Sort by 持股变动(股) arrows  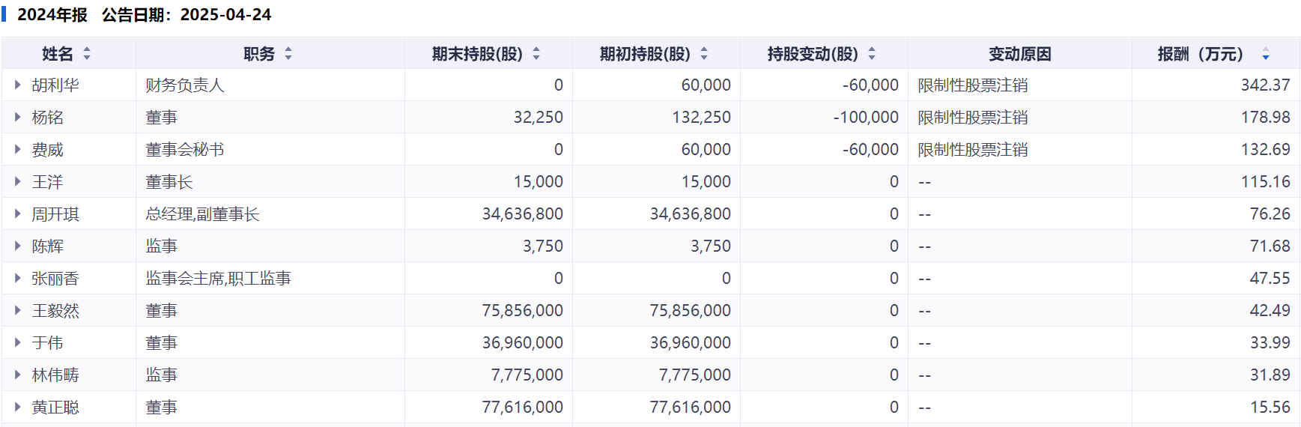click(x=872, y=54)
